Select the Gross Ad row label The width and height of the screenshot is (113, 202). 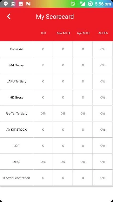(x=16, y=49)
